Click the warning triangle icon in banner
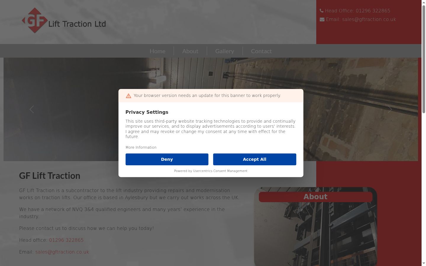The image size is (426, 266). pyautogui.click(x=128, y=96)
